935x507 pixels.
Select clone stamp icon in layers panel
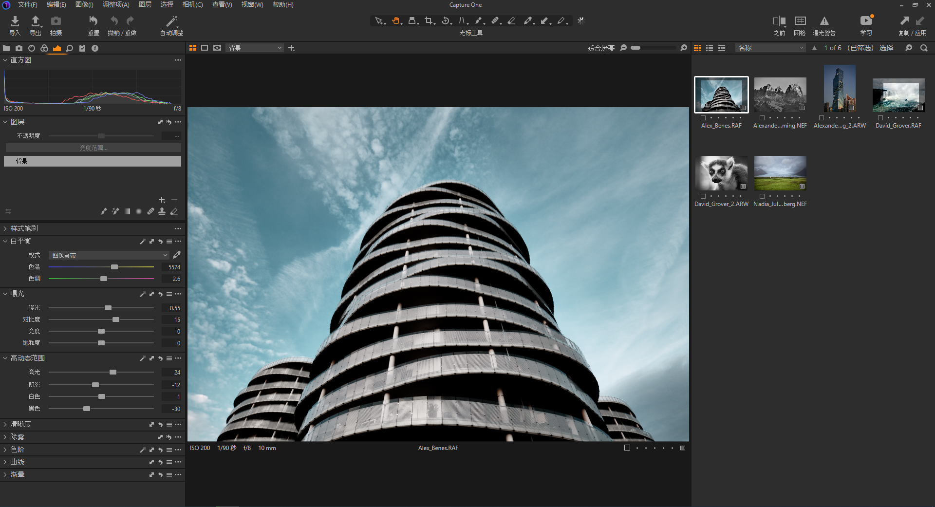162,211
